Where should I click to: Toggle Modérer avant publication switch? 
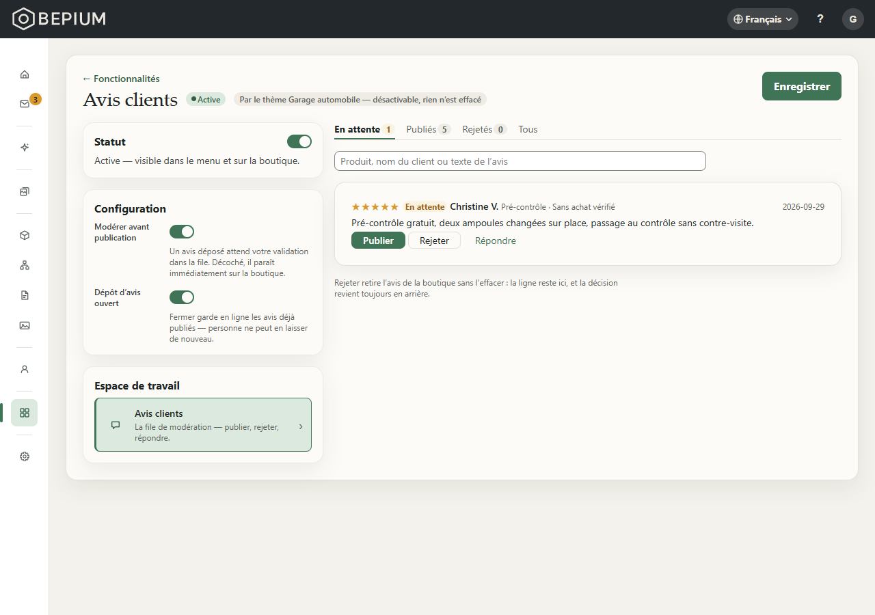(x=182, y=232)
